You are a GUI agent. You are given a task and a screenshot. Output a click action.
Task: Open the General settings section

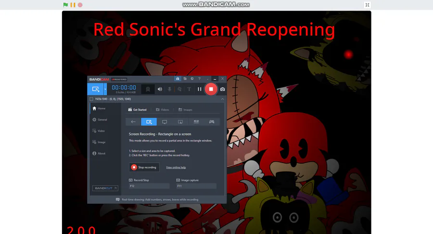105,120
